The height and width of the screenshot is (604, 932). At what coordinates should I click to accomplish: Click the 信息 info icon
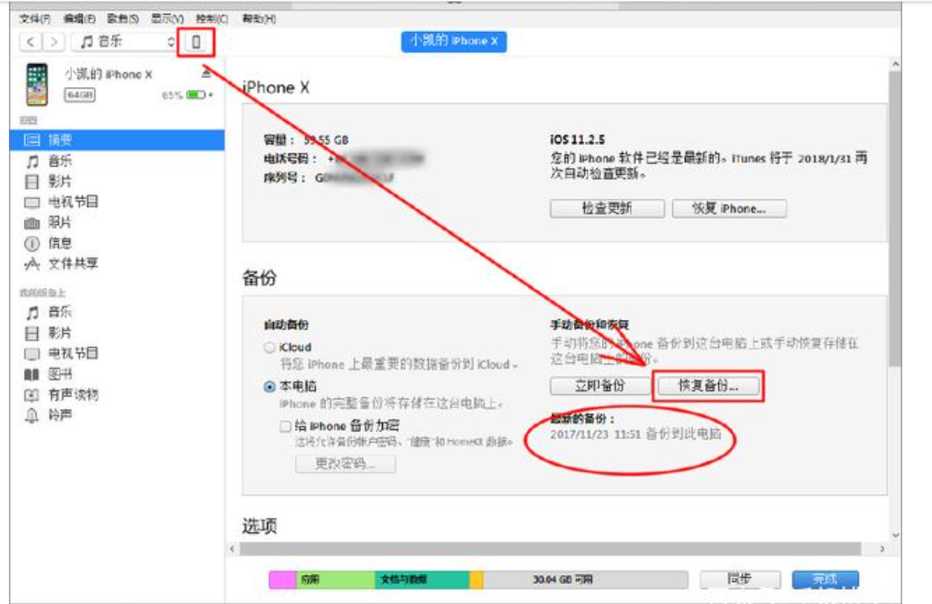[32, 243]
